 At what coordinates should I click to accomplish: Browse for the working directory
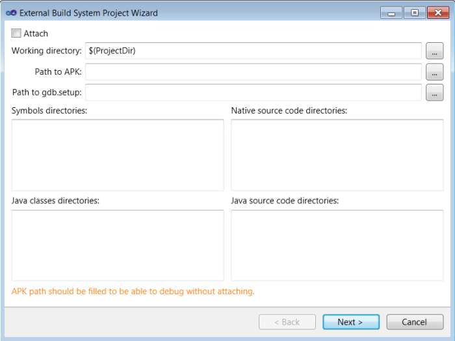click(434, 51)
